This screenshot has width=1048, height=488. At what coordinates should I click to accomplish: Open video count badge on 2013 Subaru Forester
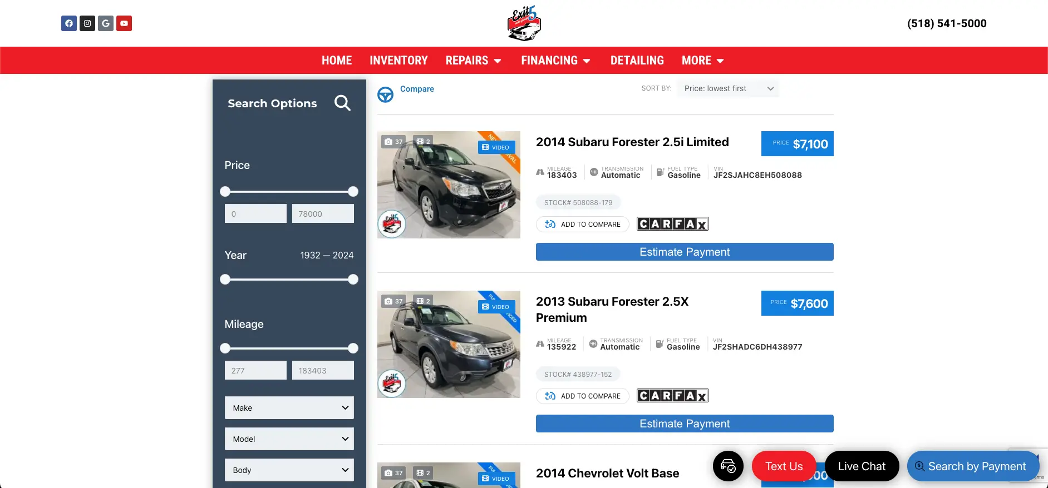pos(424,301)
